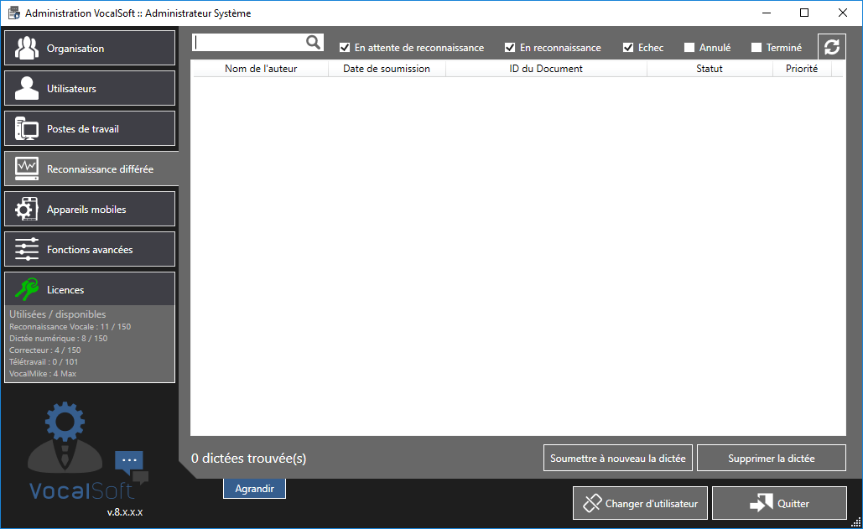863x529 pixels.
Task: Sort by Statut column
Action: click(710, 69)
